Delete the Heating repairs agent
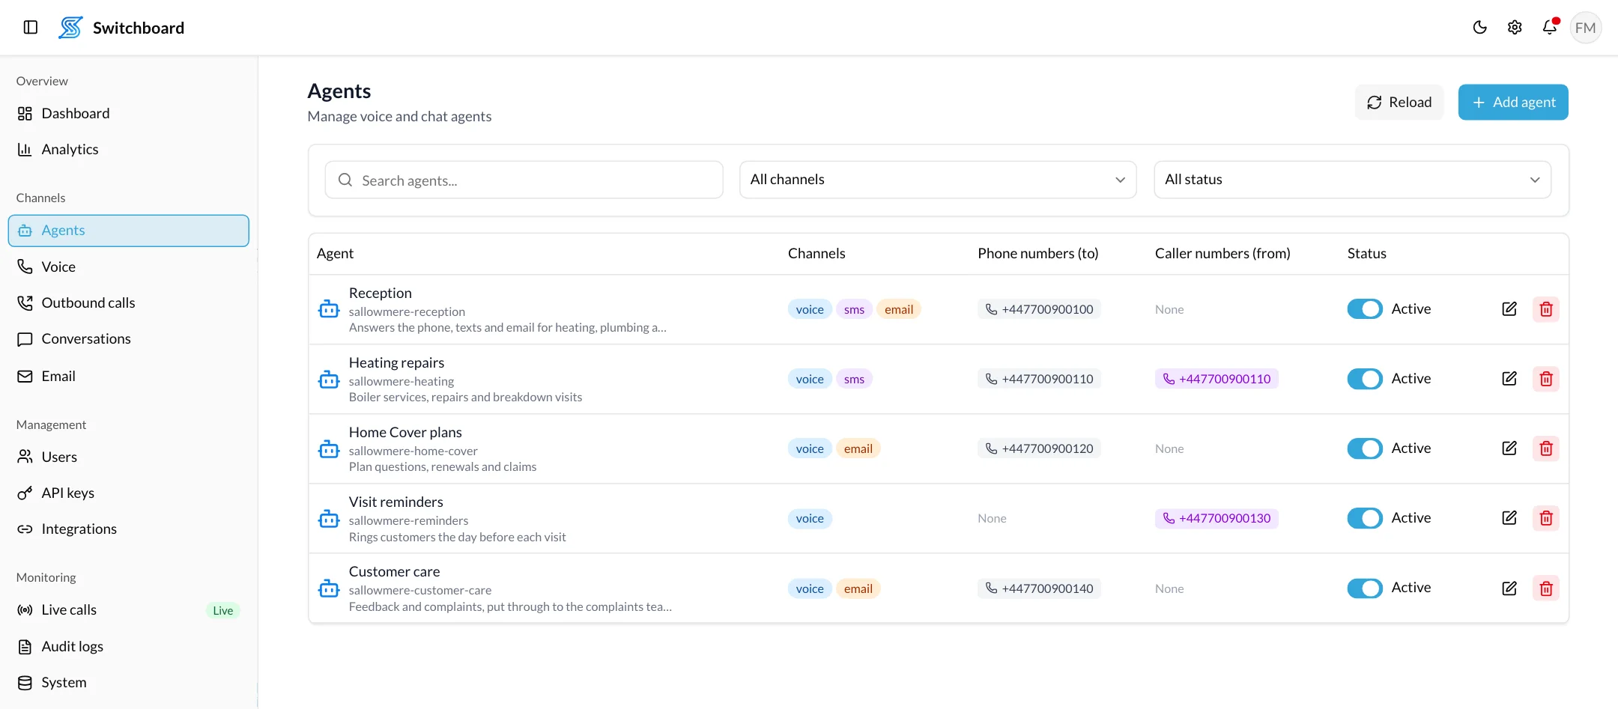Image resolution: width=1618 pixels, height=709 pixels. coord(1546,379)
